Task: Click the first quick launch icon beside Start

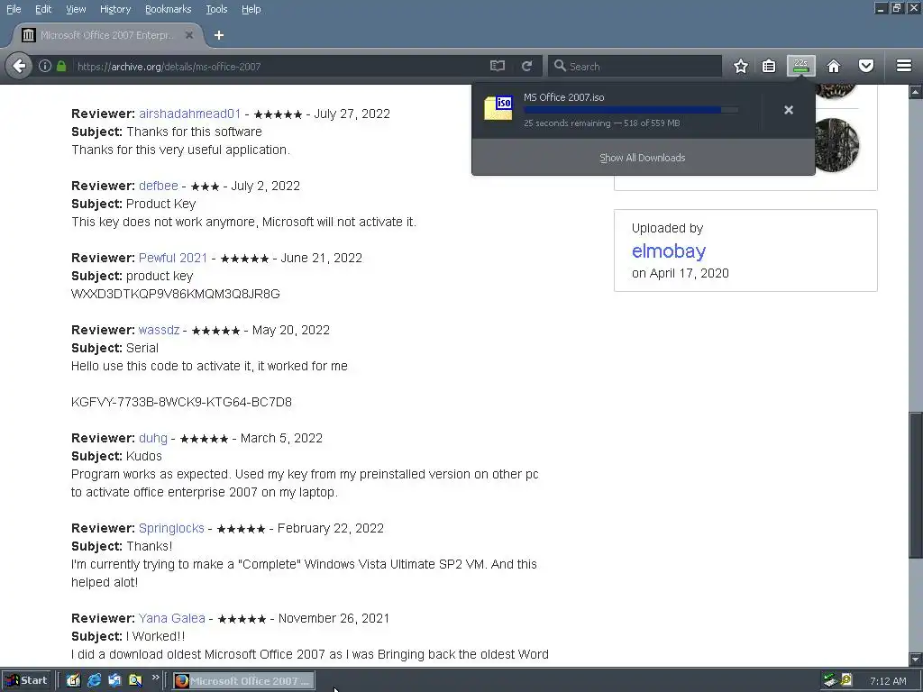Action: tap(73, 680)
